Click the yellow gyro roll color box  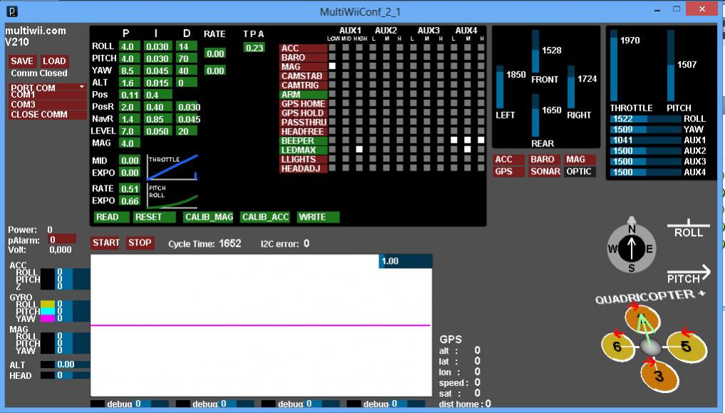48,305
